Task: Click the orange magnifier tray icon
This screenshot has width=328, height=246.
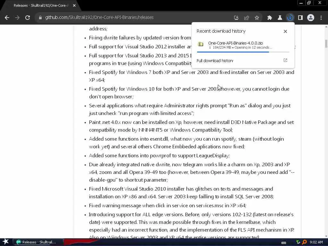Action: (304, 242)
